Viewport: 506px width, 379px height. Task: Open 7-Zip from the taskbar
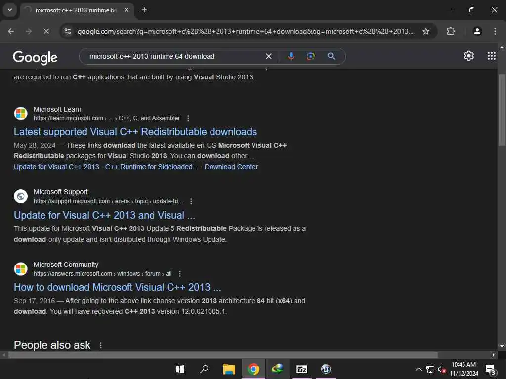[x=302, y=369]
